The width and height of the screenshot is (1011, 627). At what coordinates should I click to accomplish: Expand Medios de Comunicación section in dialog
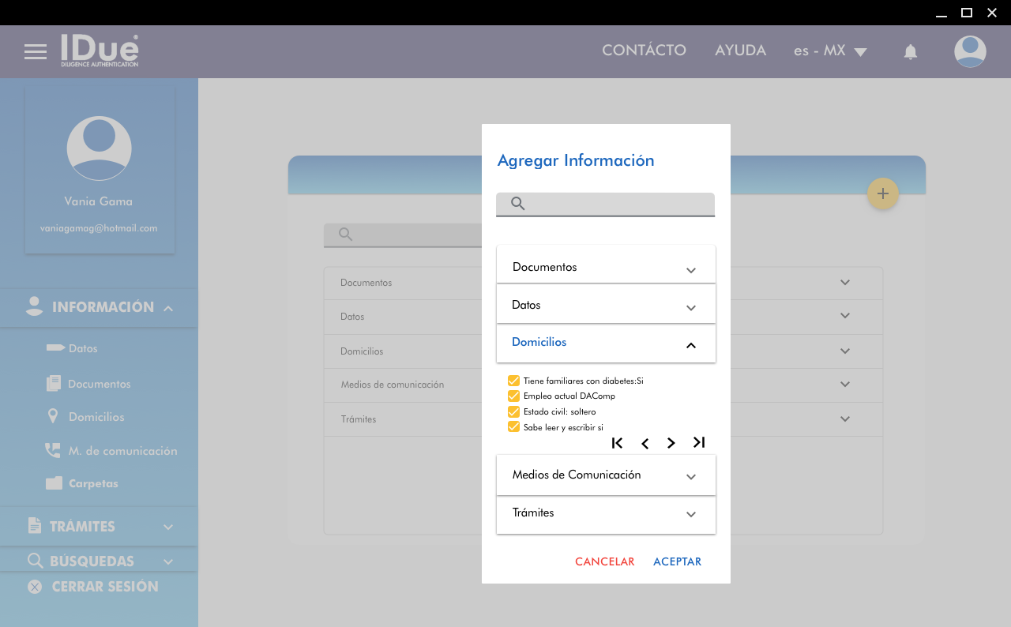point(606,475)
